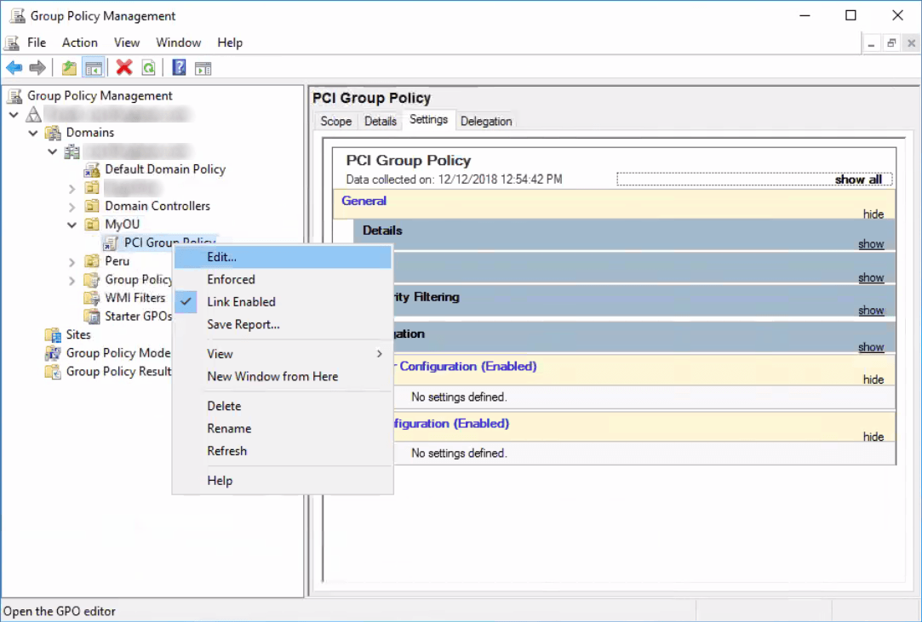Image resolution: width=922 pixels, height=622 pixels.
Task: Click the Group Policy Management root node icon
Action: tap(14, 96)
